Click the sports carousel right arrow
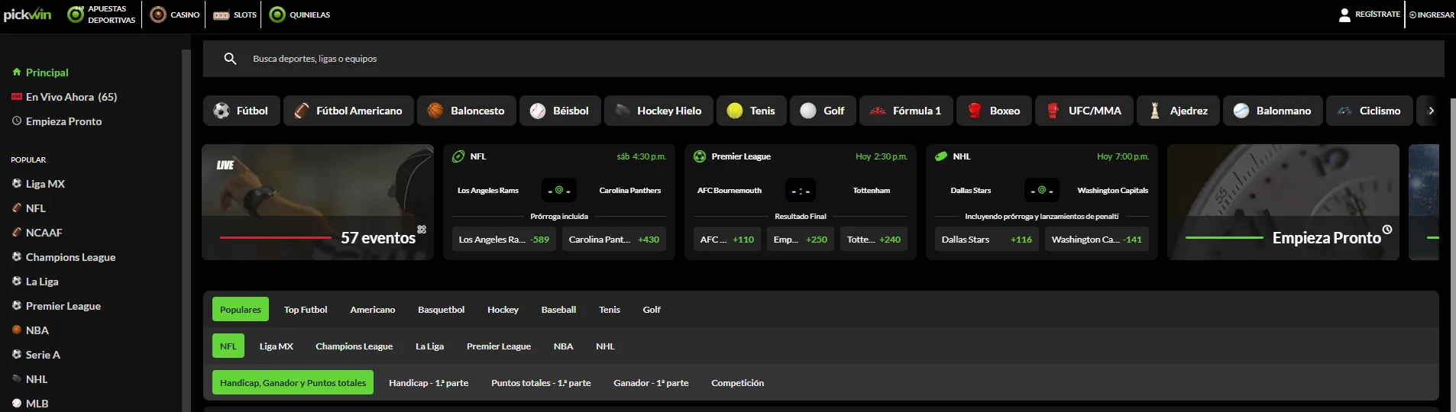The width and height of the screenshot is (1456, 412). click(1431, 111)
